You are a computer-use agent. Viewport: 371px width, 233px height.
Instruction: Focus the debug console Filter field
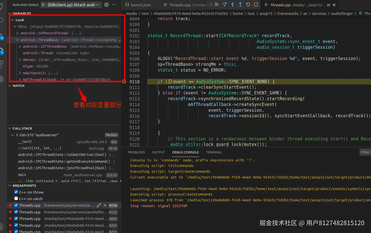pyautogui.click(x=365, y=152)
